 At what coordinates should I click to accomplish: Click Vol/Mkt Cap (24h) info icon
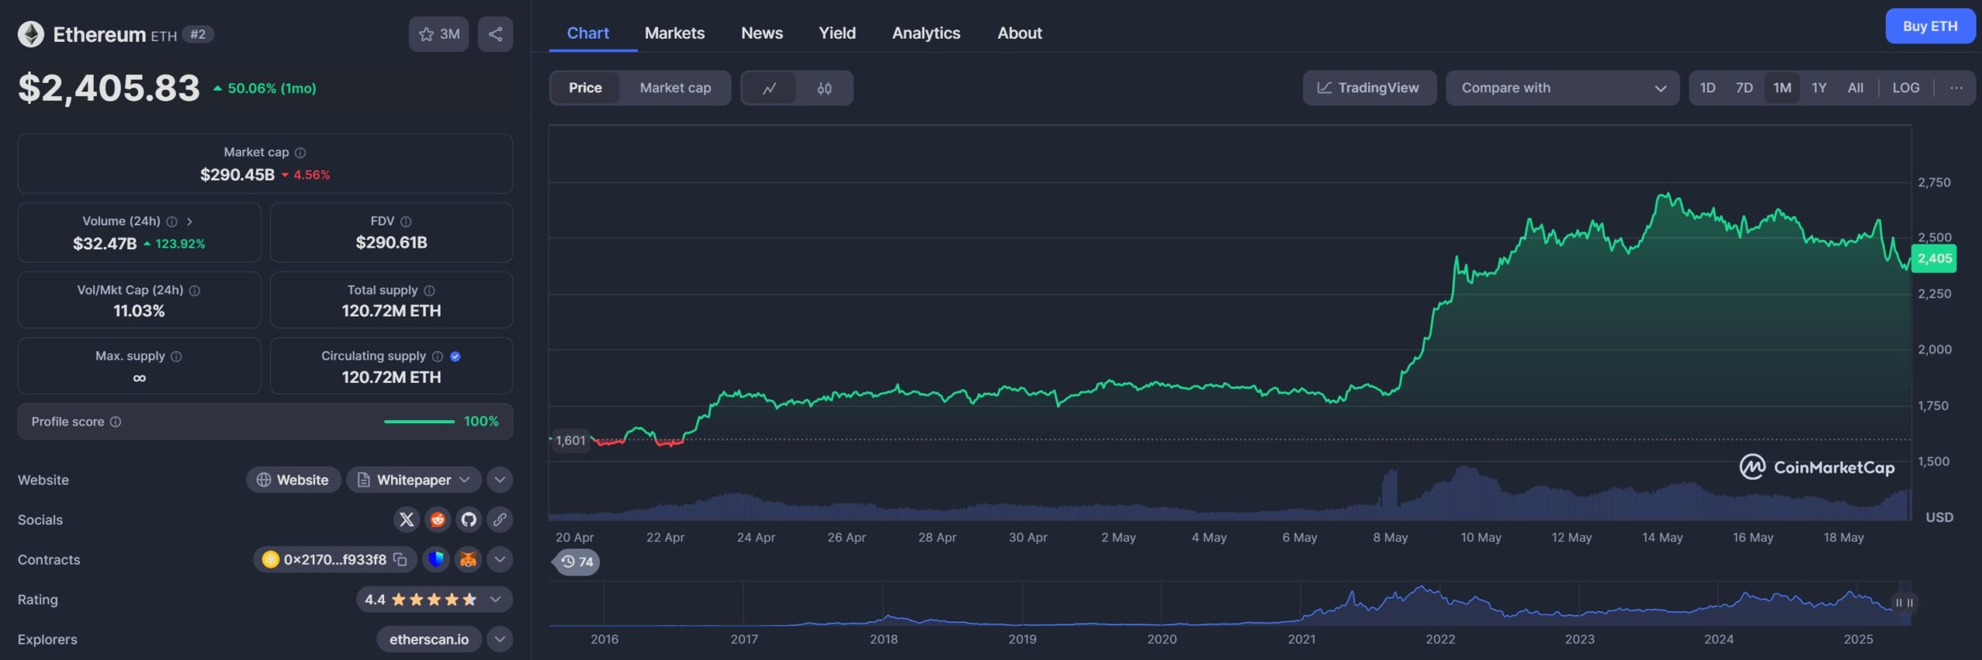(195, 290)
